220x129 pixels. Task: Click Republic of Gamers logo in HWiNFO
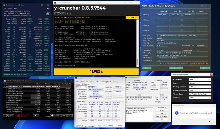coord(23,116)
